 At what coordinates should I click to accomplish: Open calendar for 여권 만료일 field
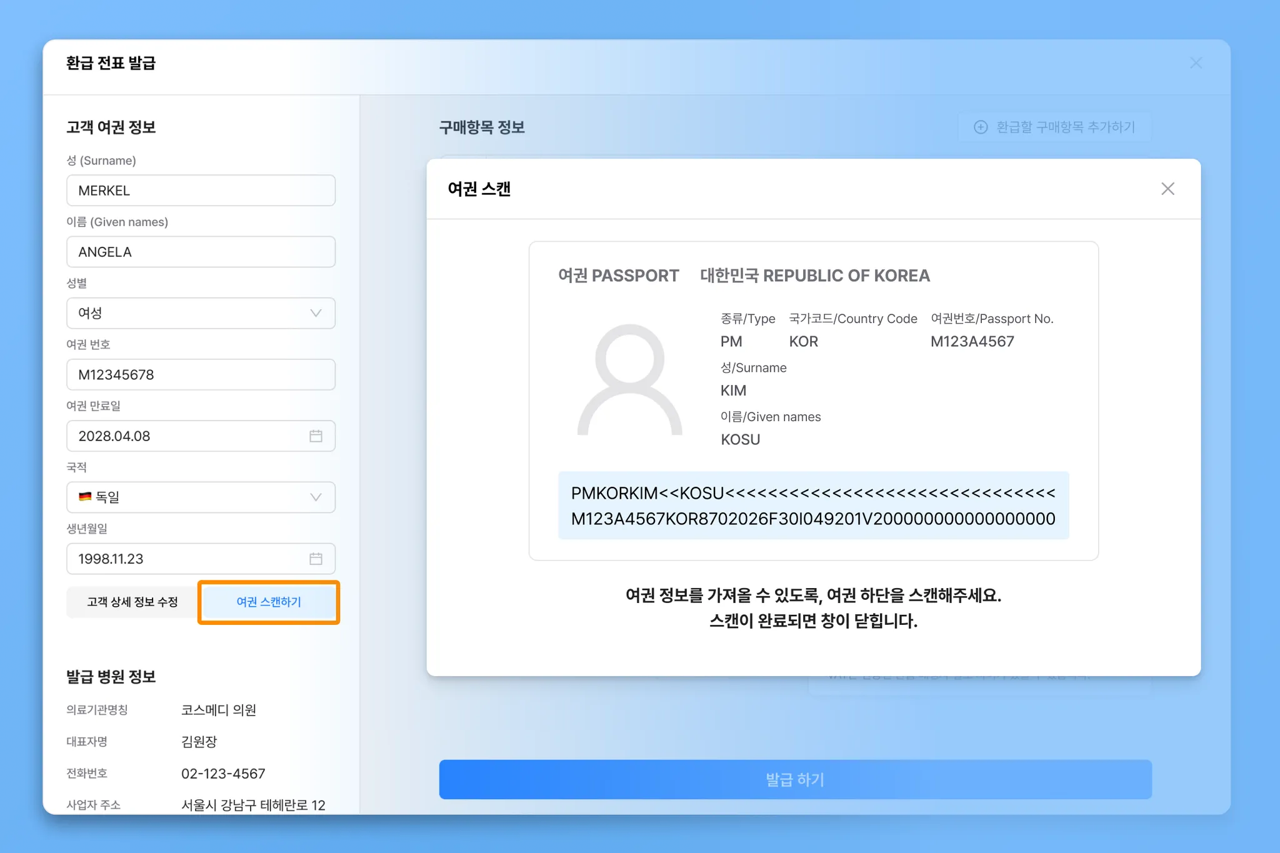316,436
